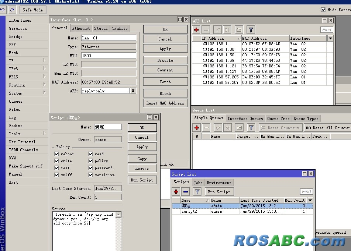Close the Interface Lan 01 window
Screen dimensions: 351x251
186,20
